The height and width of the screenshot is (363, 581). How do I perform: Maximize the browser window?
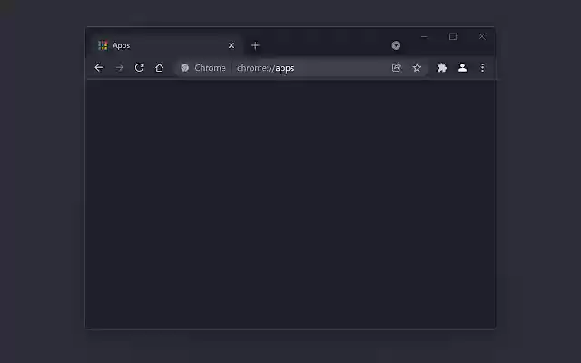pyautogui.click(x=453, y=36)
